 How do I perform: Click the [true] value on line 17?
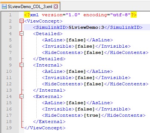click(92, 115)
